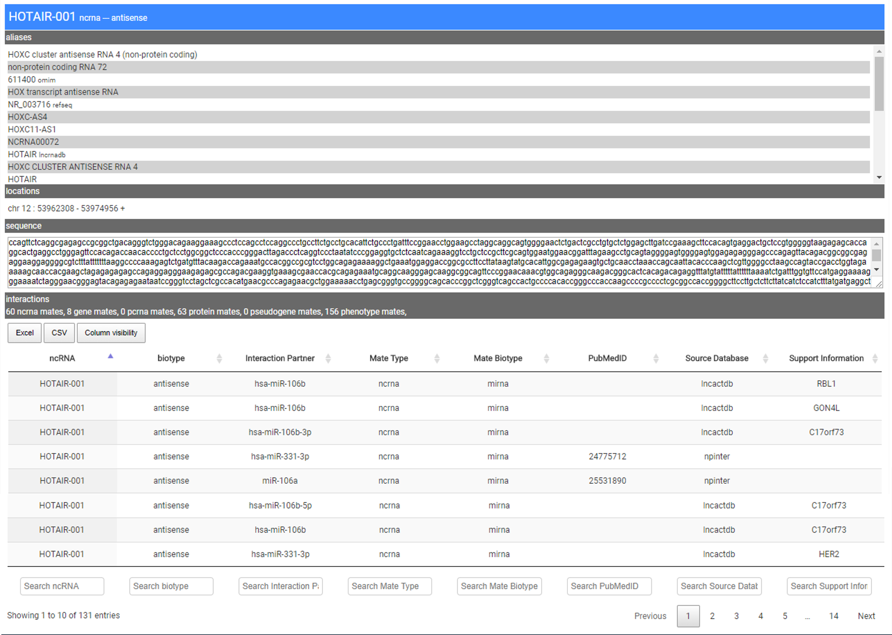Click Showing 1 to 10 of 131 entries
Viewport: 892px width, 635px height.
[x=64, y=615]
